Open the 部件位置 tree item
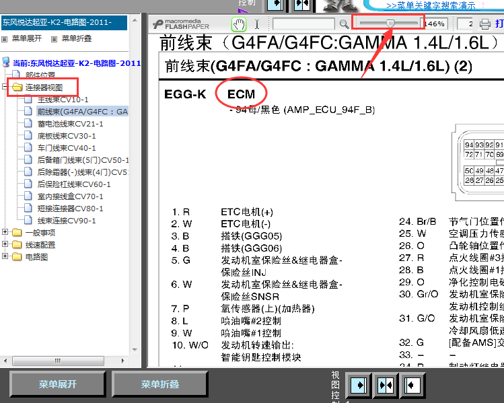The width and height of the screenshot is (504, 403). [40, 75]
